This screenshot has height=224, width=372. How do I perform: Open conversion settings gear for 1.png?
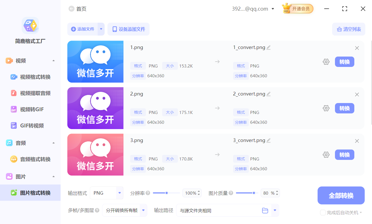click(x=326, y=62)
